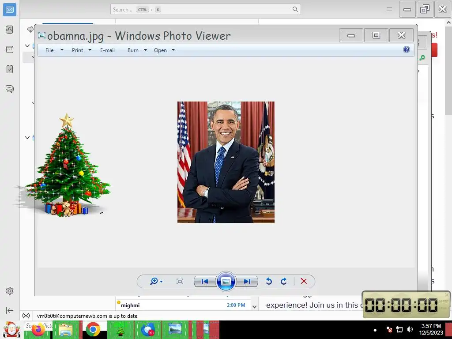Start the slide show
452x339 pixels.
point(226,281)
